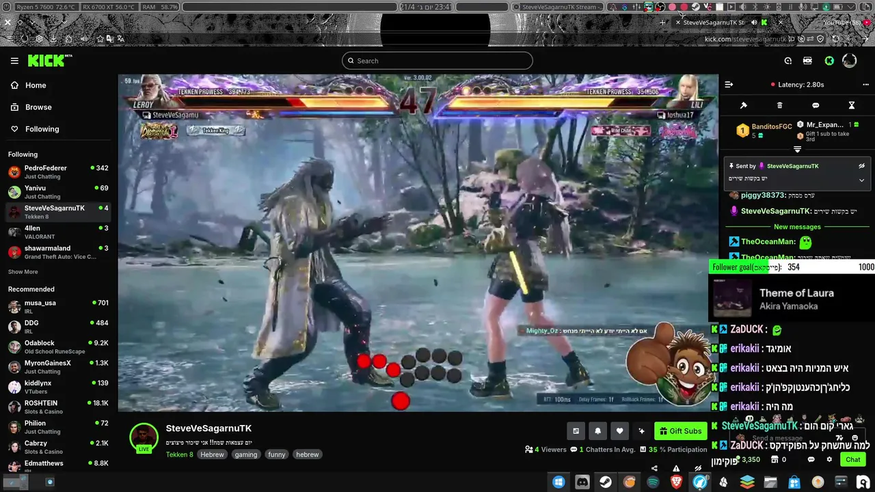875x492 pixels.
Task: Open 4llen's VALORANT stream
Action: pyautogui.click(x=58, y=232)
